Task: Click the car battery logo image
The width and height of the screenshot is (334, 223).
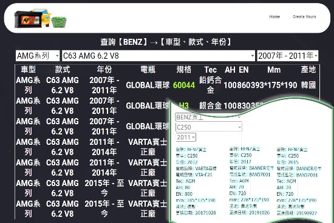Action: pyautogui.click(x=41, y=19)
